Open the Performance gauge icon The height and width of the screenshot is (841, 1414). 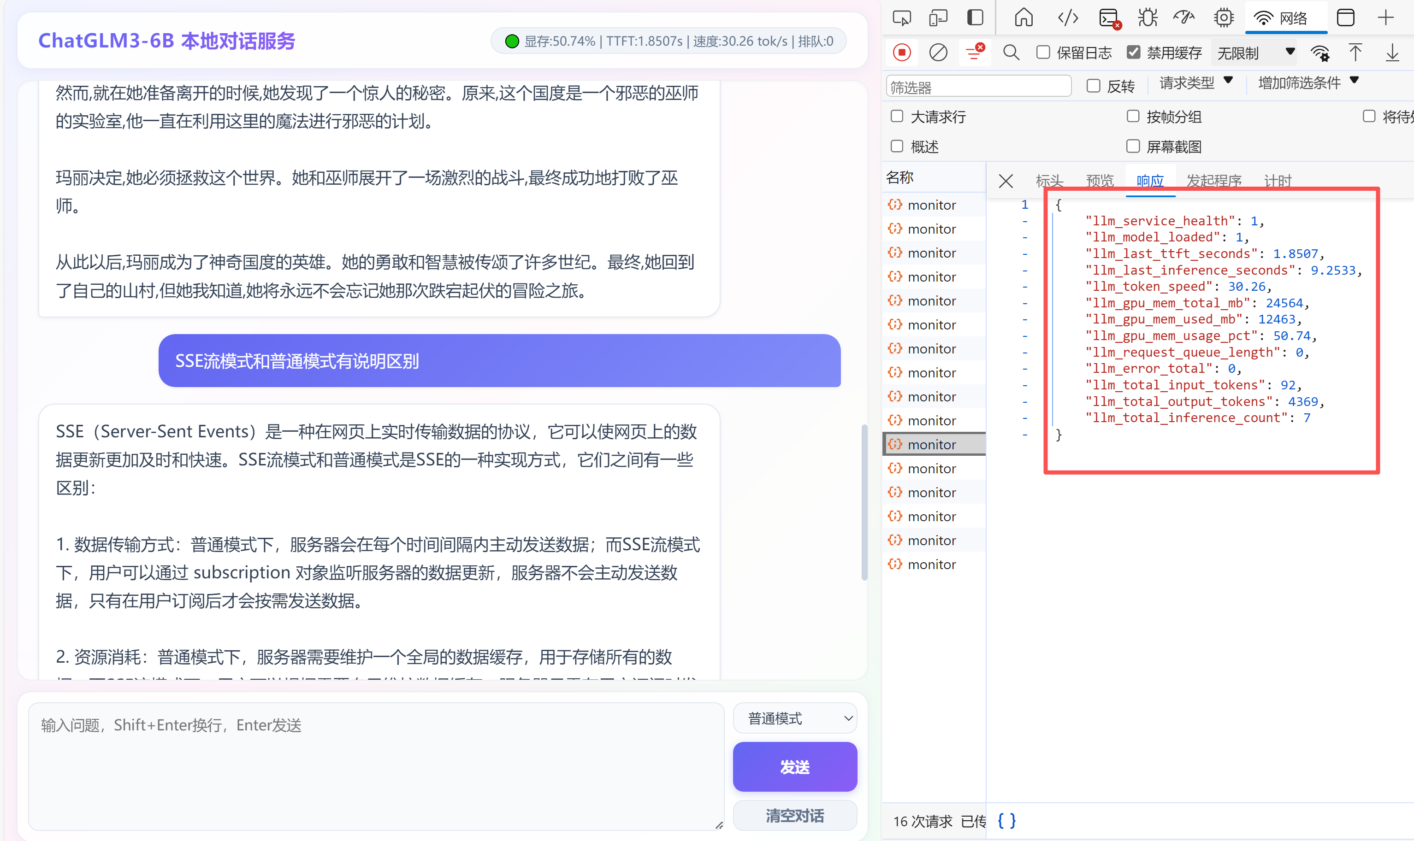tap(1184, 18)
